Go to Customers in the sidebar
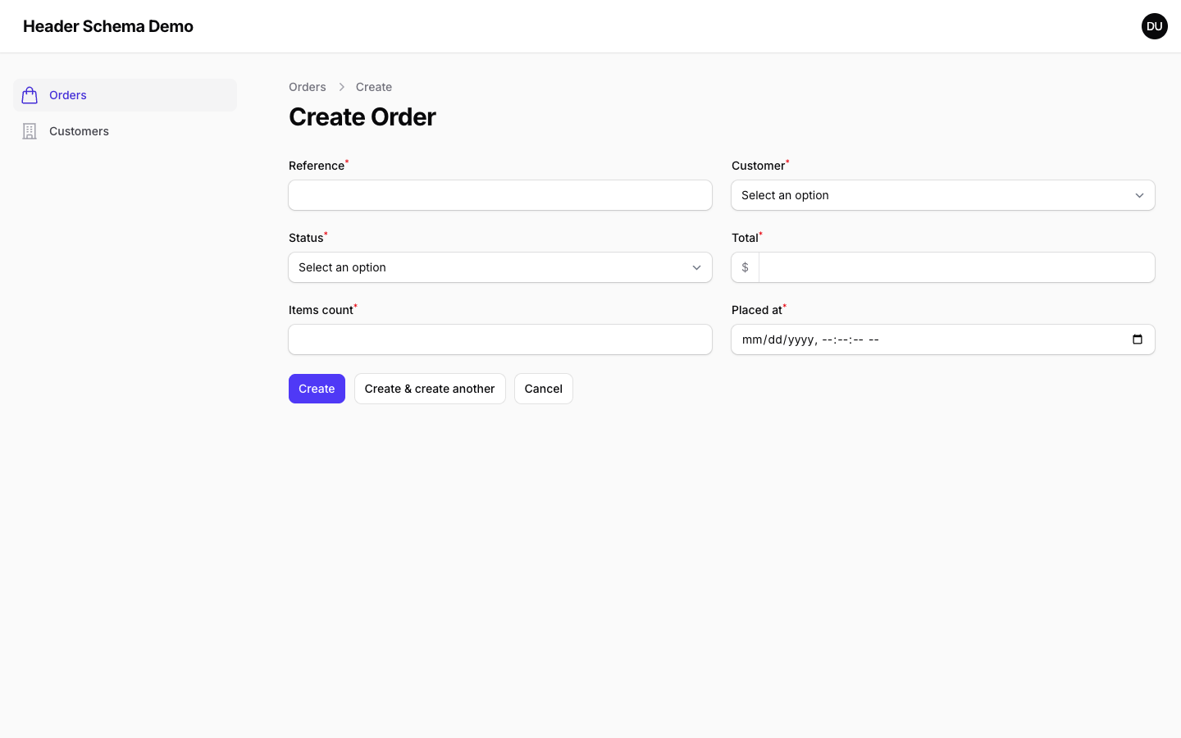Image resolution: width=1181 pixels, height=738 pixels. click(125, 131)
